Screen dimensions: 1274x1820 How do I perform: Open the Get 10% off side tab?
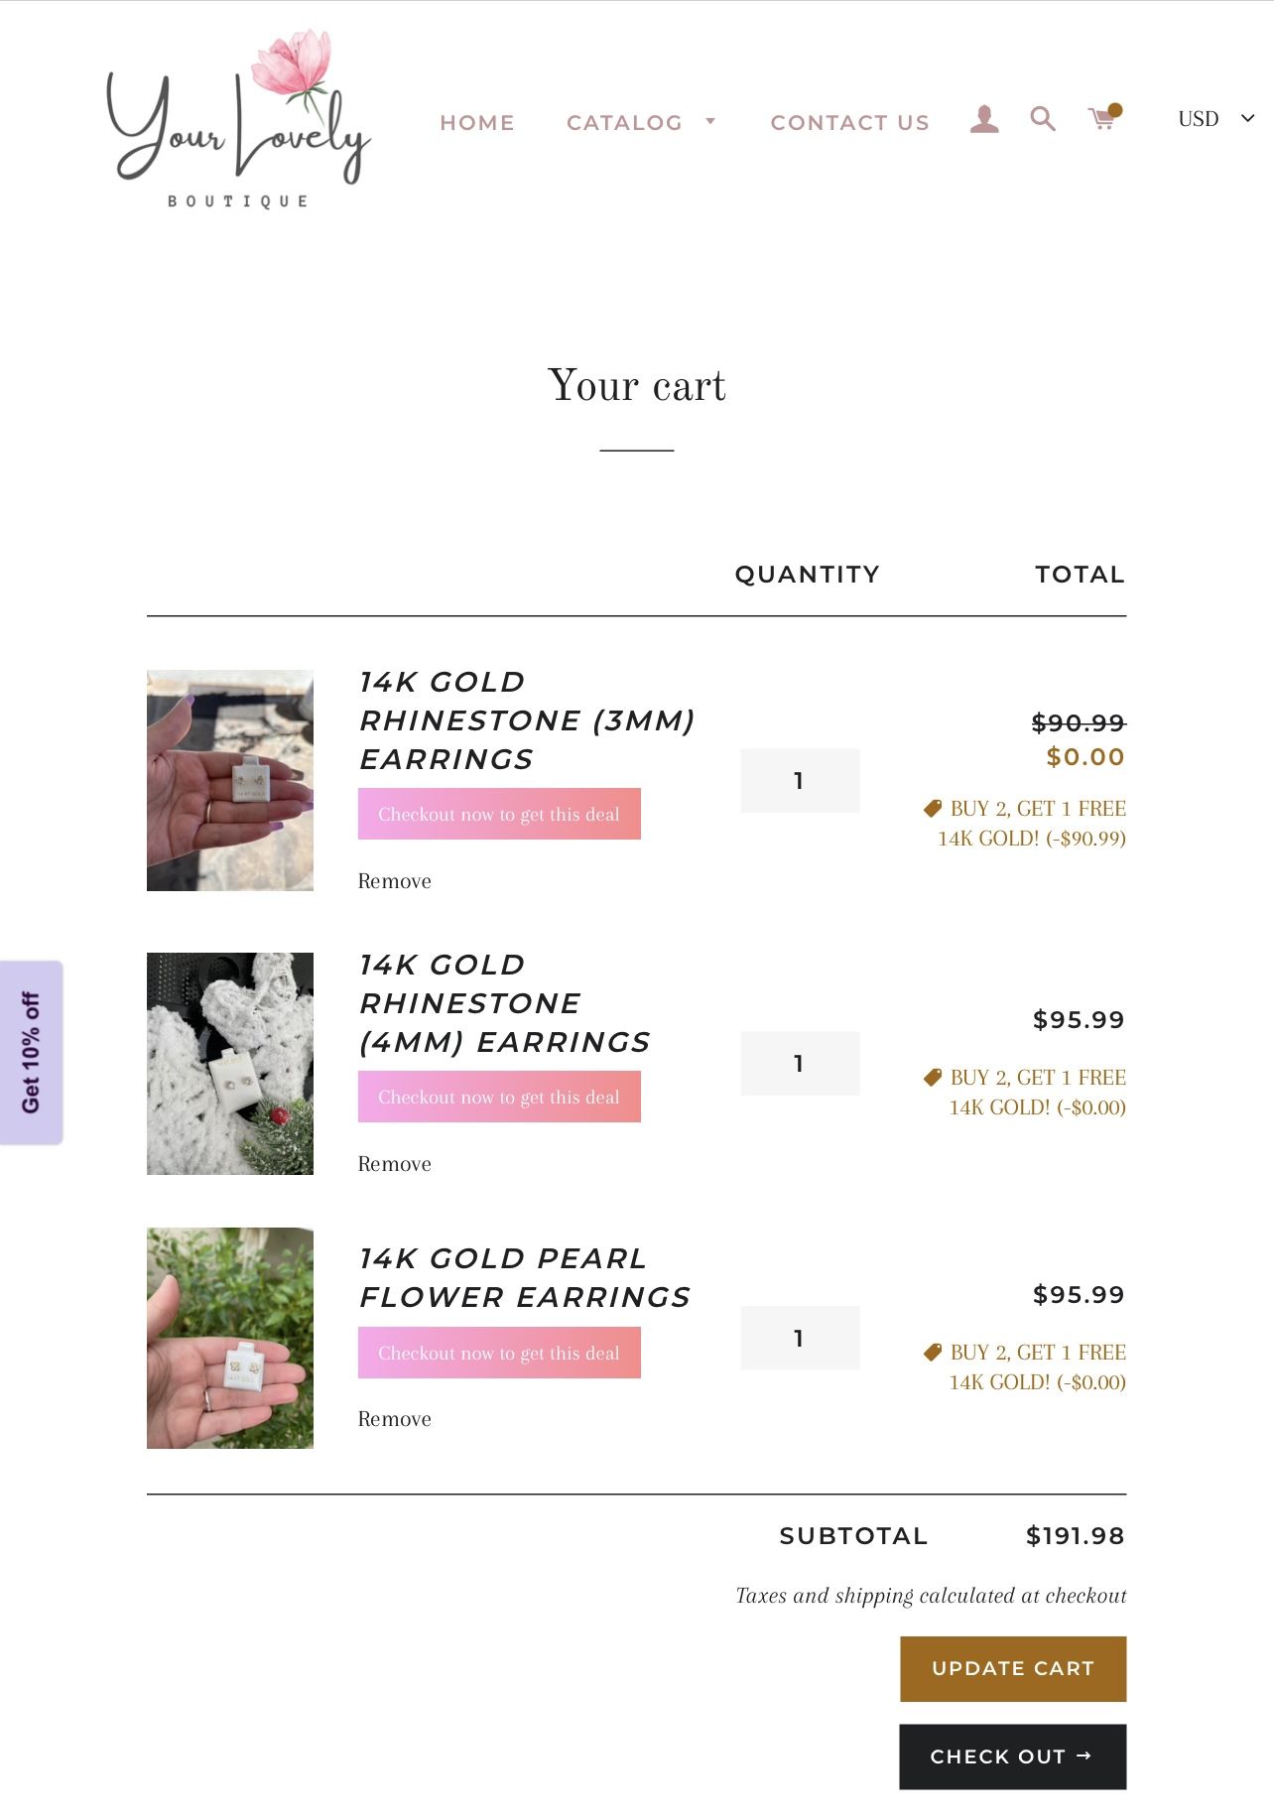[31, 1052]
